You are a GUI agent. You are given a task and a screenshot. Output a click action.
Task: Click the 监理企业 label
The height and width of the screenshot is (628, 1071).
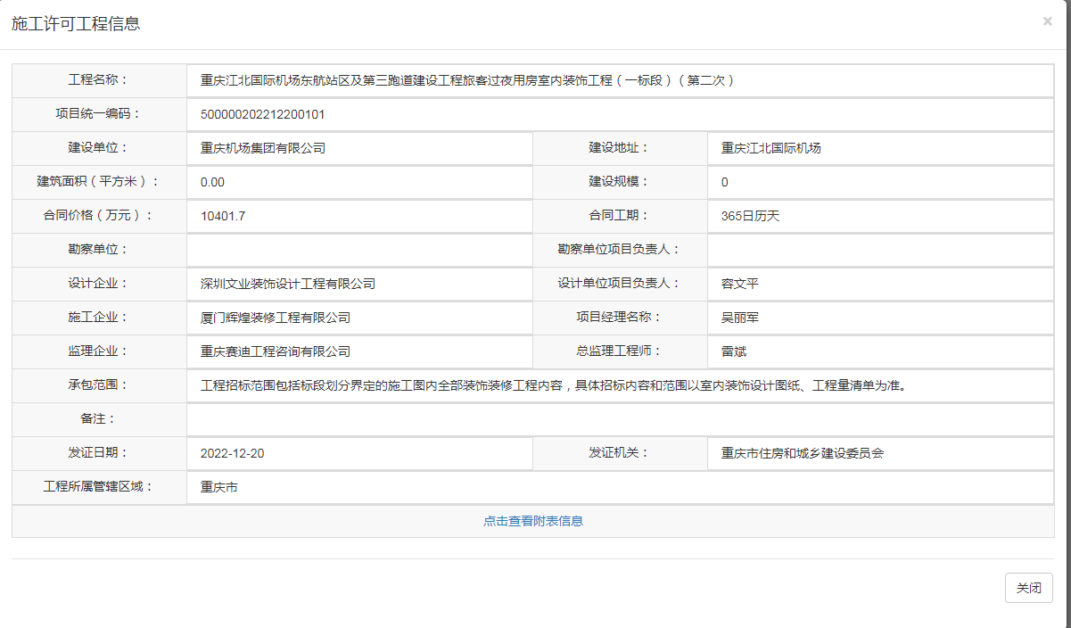click(x=99, y=351)
